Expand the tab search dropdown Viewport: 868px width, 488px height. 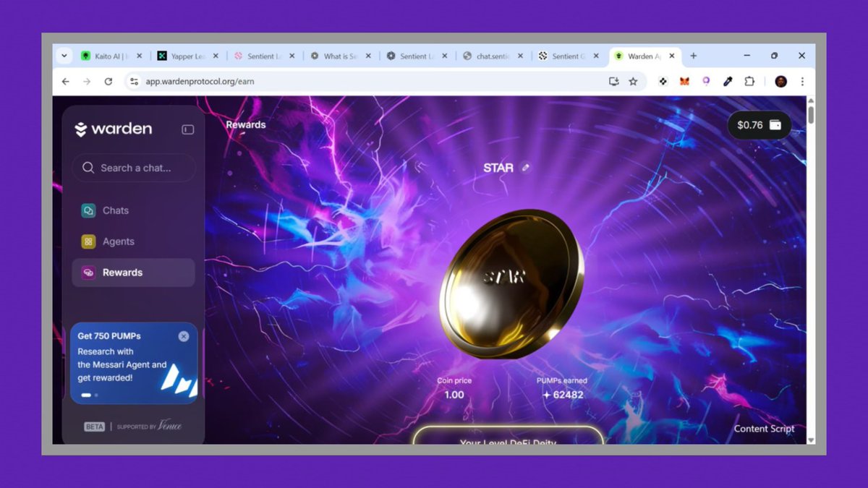pyautogui.click(x=64, y=56)
